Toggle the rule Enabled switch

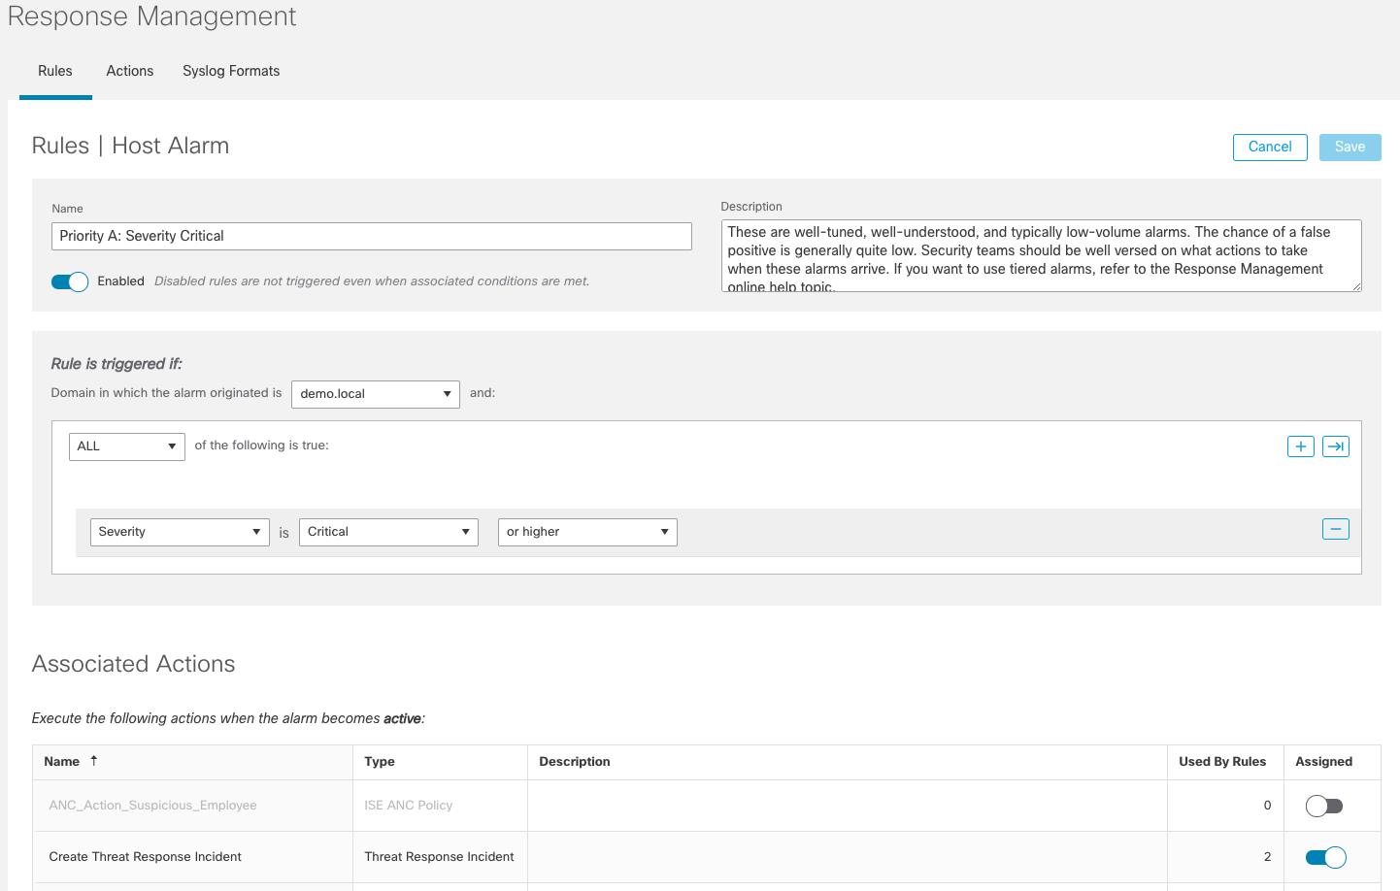point(70,281)
